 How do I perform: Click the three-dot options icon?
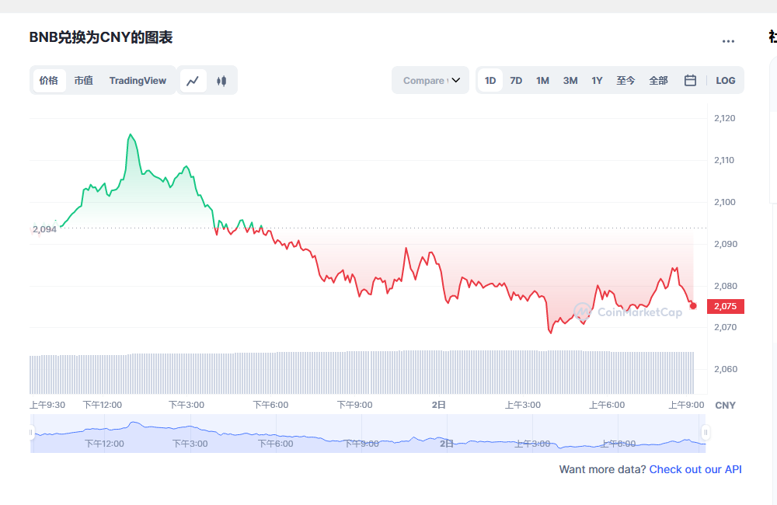pos(728,40)
